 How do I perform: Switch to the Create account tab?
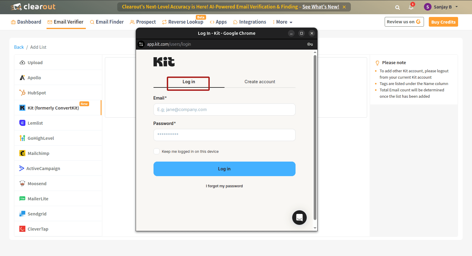point(260,82)
